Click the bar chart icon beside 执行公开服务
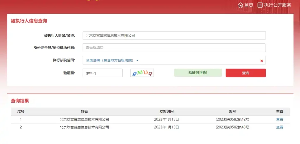Viewport: 300px width, 144px height. tap(260, 5)
